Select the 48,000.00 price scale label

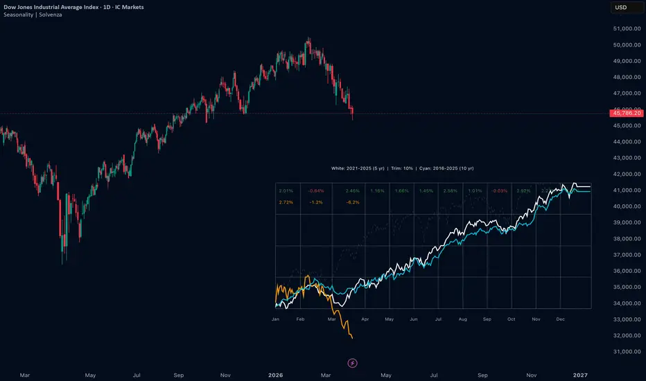pos(627,77)
